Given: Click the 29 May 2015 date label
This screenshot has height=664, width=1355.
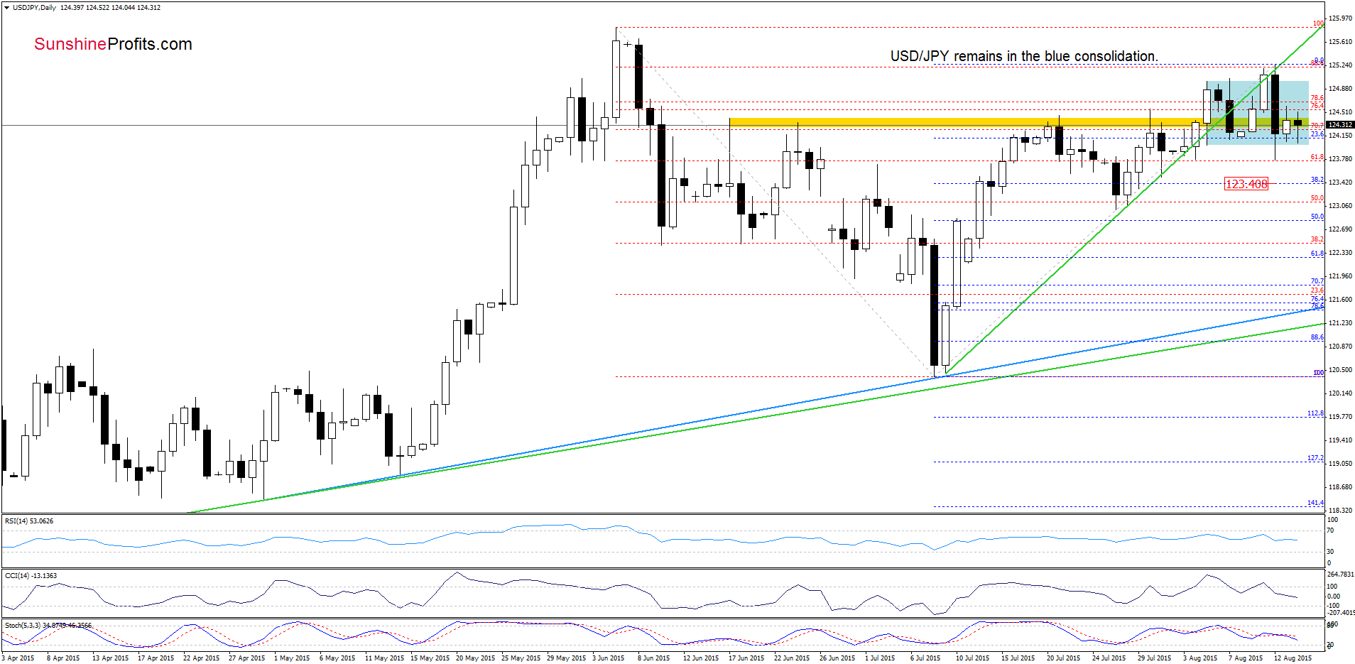Looking at the screenshot, I should (x=566, y=658).
